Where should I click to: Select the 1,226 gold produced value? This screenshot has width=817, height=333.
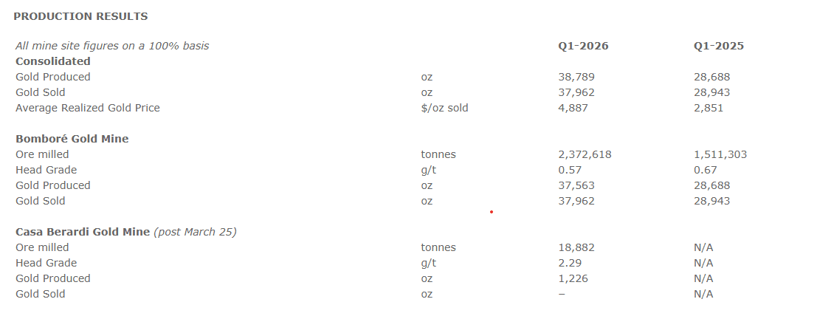[x=573, y=278]
